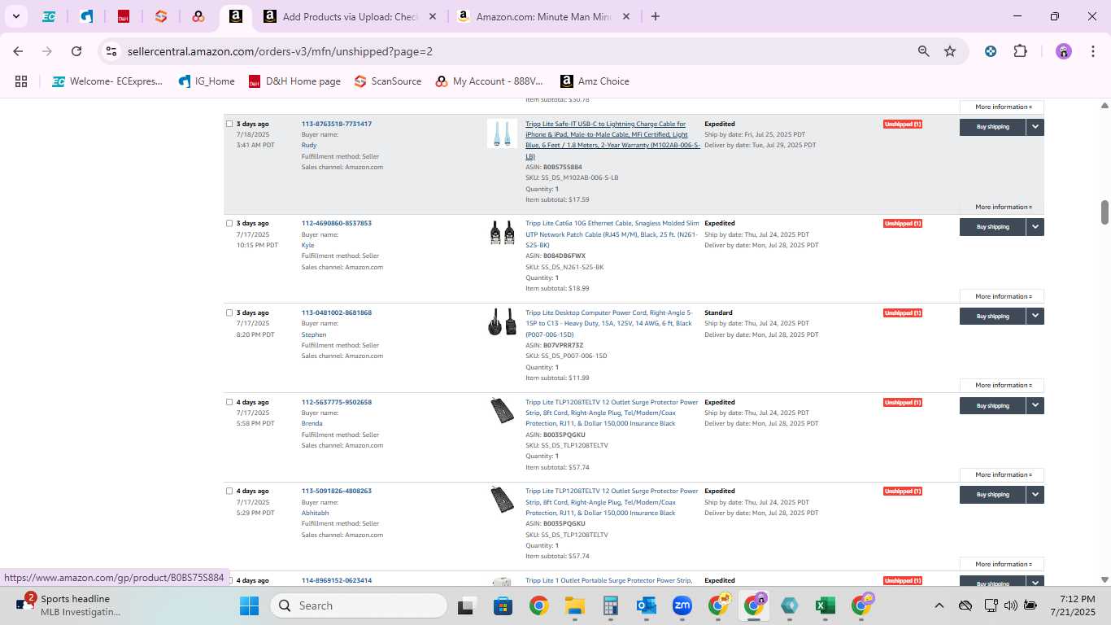Viewport: 1111px width, 625px height.
Task: Open File Explorer from the taskbar
Action: [575, 605]
